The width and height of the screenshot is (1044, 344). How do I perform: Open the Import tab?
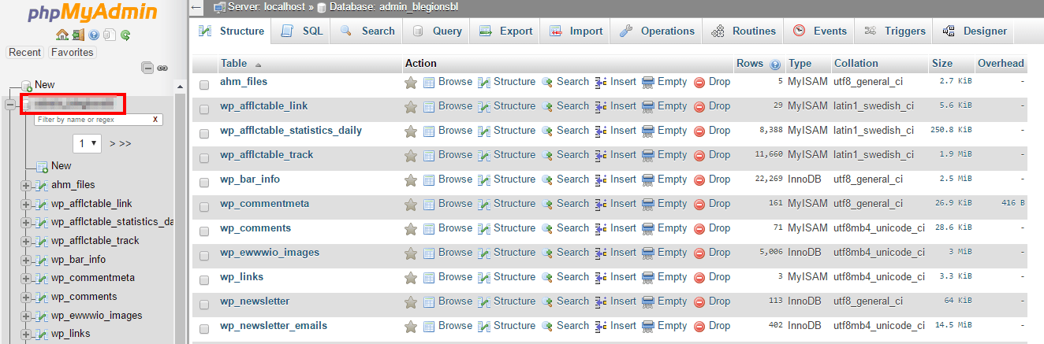[x=576, y=31]
